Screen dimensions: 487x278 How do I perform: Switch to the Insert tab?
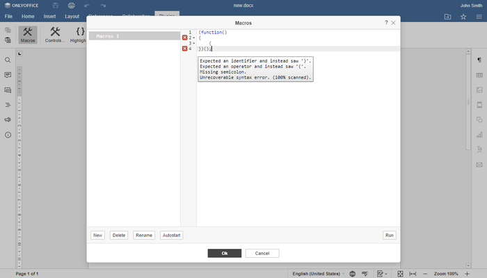point(49,17)
